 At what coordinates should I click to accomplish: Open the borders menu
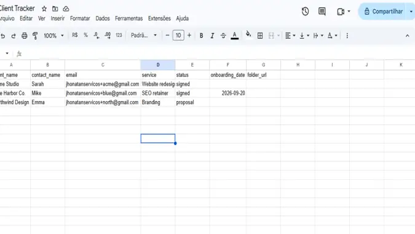coord(260,36)
